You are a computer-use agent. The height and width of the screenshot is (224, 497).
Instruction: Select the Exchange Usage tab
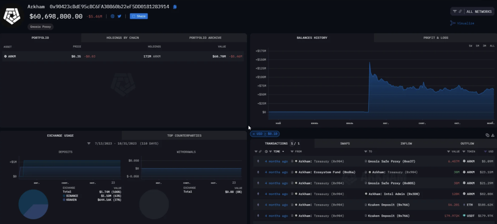61,136
